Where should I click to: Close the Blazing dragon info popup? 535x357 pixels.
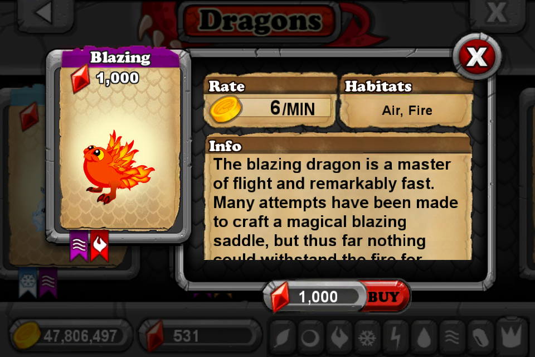click(476, 56)
